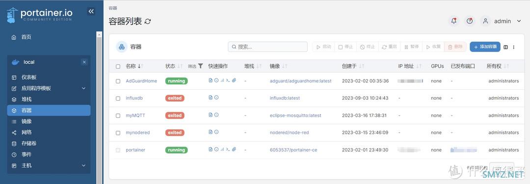Viewport: 530px width, 184px height.
Task: Click the local environment name
Action: point(29,62)
